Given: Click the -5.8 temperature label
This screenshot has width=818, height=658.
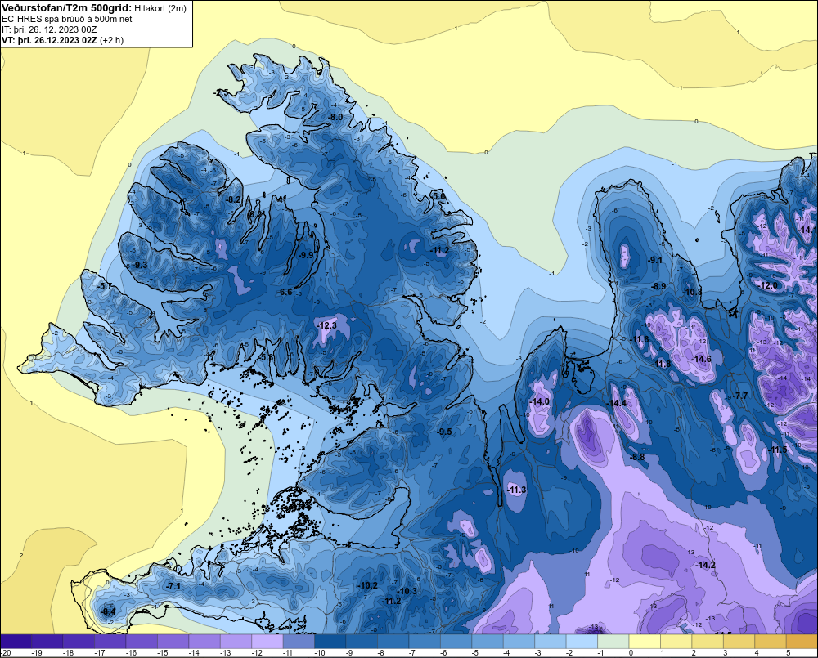Looking at the screenshot, I should pos(267,357).
